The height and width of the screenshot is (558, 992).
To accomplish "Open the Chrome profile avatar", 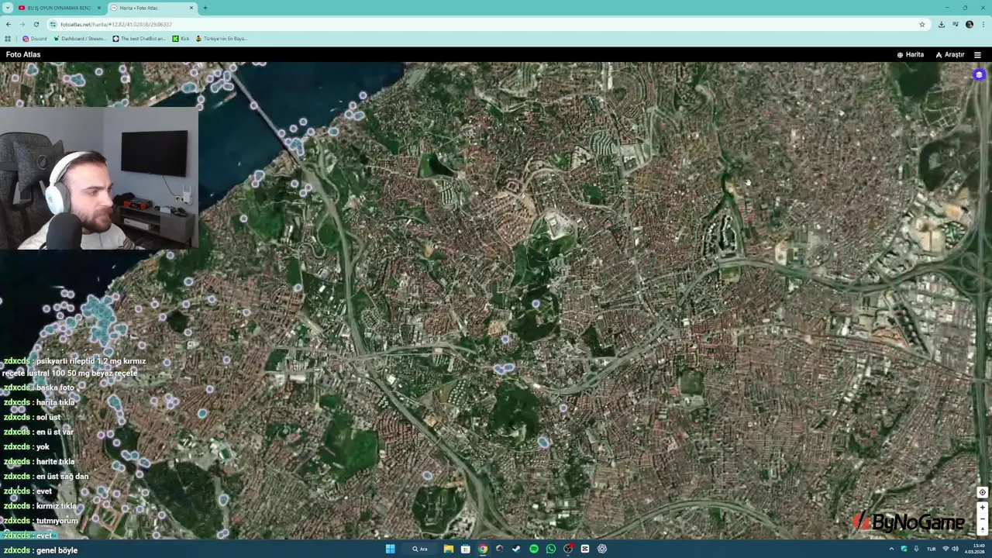I will [970, 24].
